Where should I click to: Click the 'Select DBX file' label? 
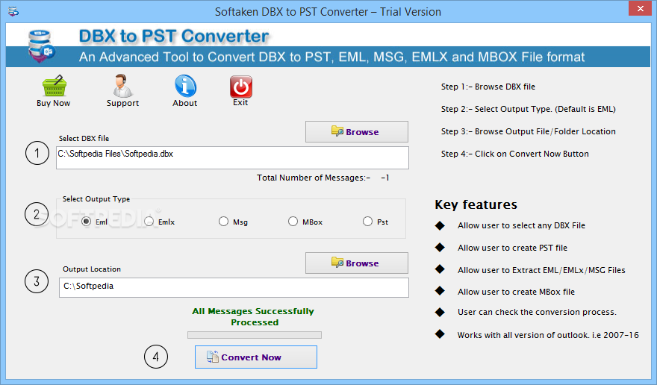[x=84, y=138]
